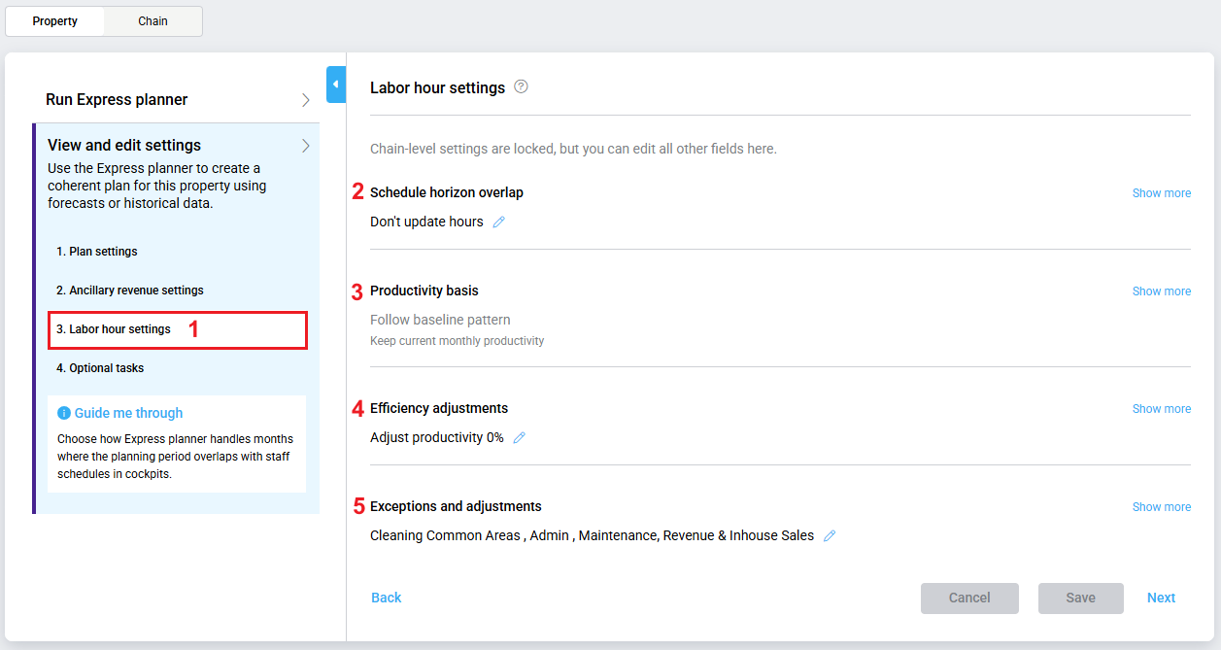Expand View and edit settings chevron
The width and height of the screenshot is (1221, 650).
coord(305,146)
